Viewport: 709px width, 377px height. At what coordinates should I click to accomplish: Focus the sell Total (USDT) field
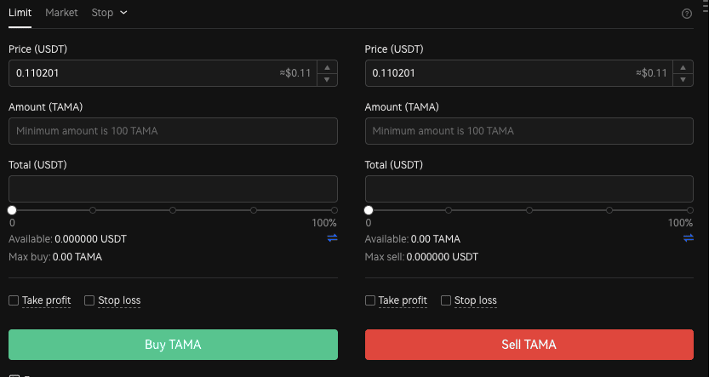point(529,189)
